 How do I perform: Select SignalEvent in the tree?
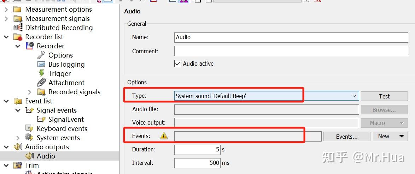click(x=66, y=119)
